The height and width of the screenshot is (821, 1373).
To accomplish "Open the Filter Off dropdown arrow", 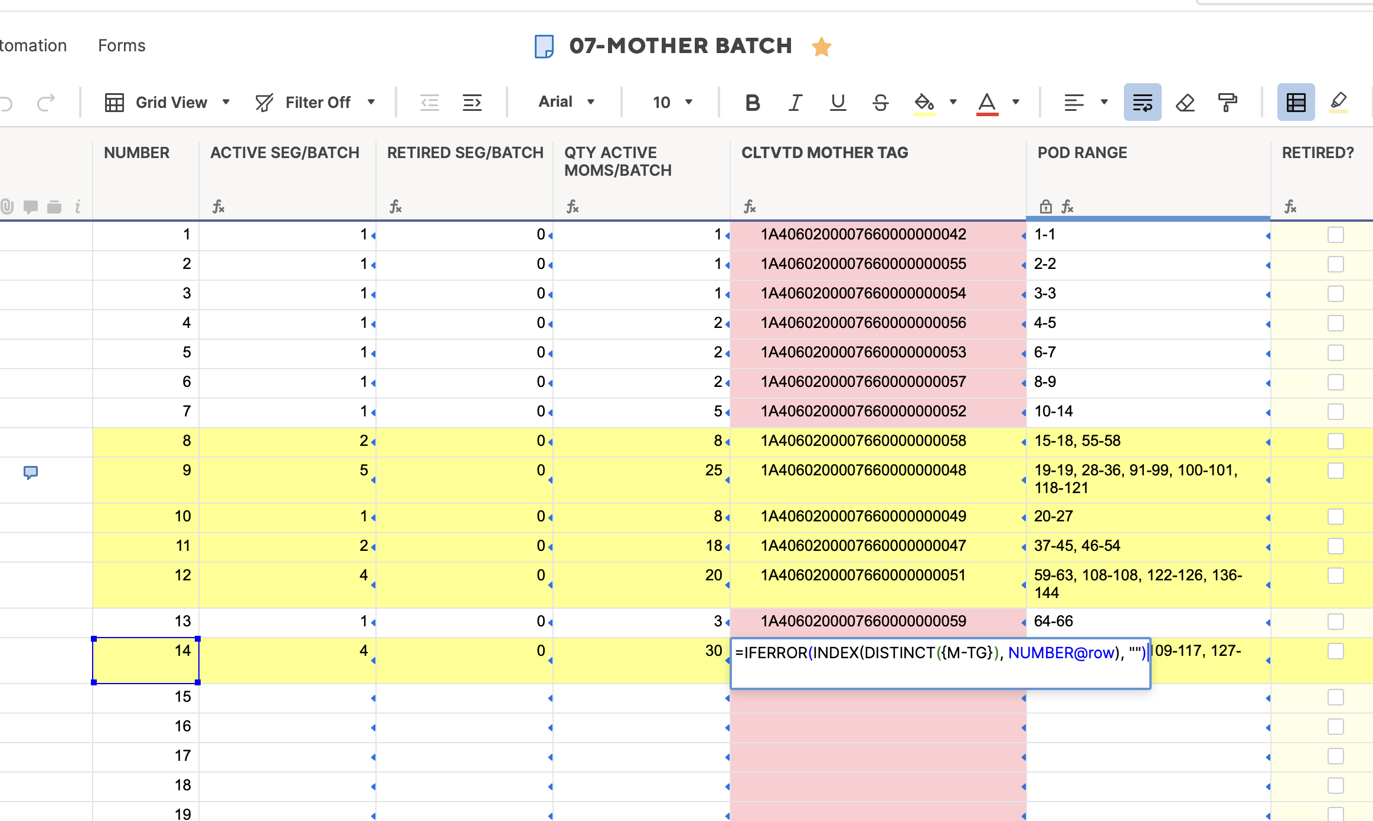I will point(371,103).
